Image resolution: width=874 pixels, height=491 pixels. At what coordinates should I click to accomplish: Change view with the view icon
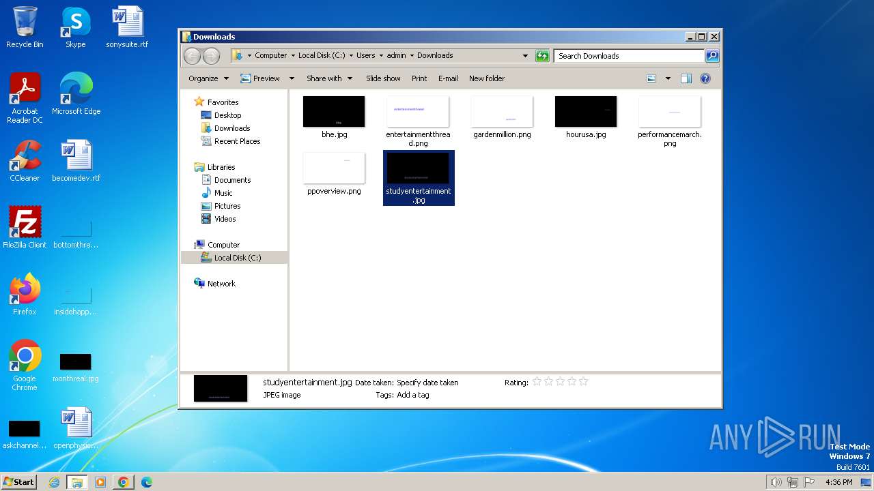(x=651, y=78)
